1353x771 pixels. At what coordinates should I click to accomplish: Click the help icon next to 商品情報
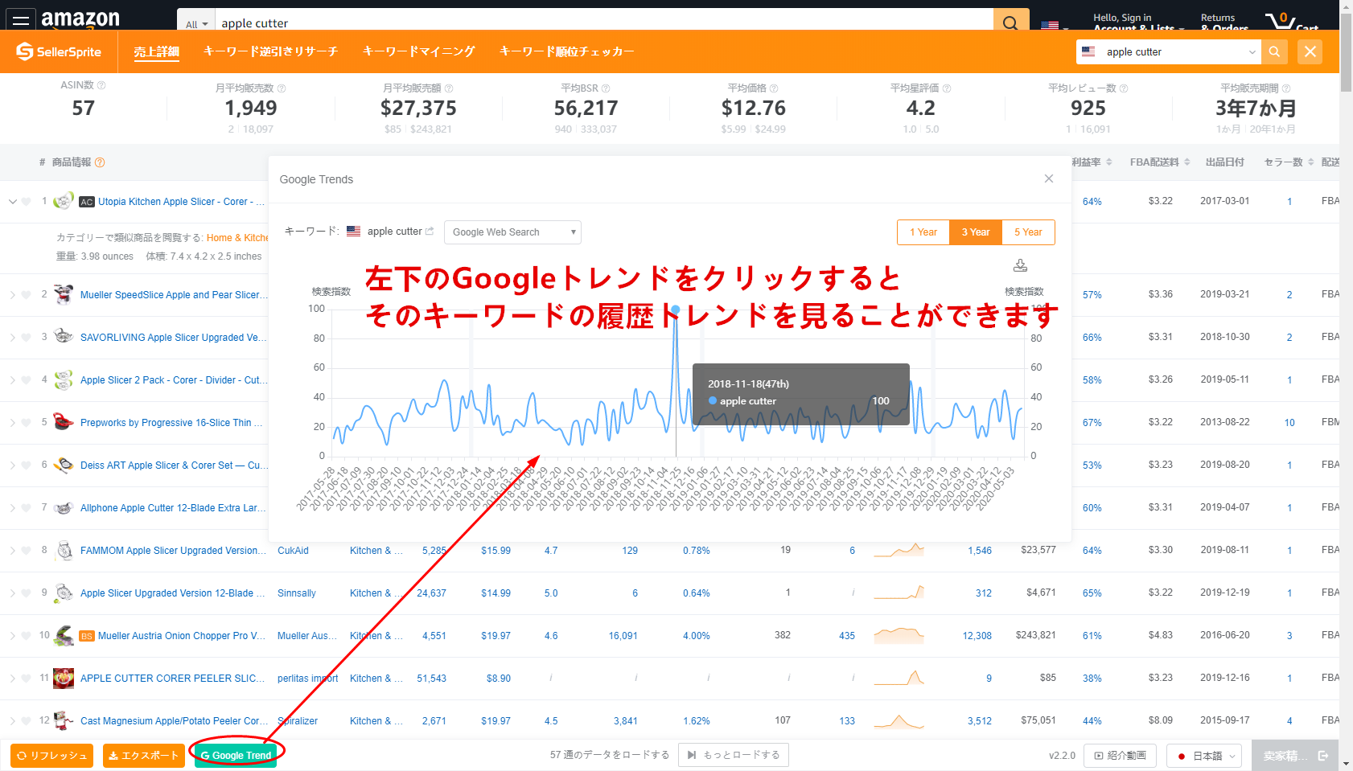[x=100, y=162]
